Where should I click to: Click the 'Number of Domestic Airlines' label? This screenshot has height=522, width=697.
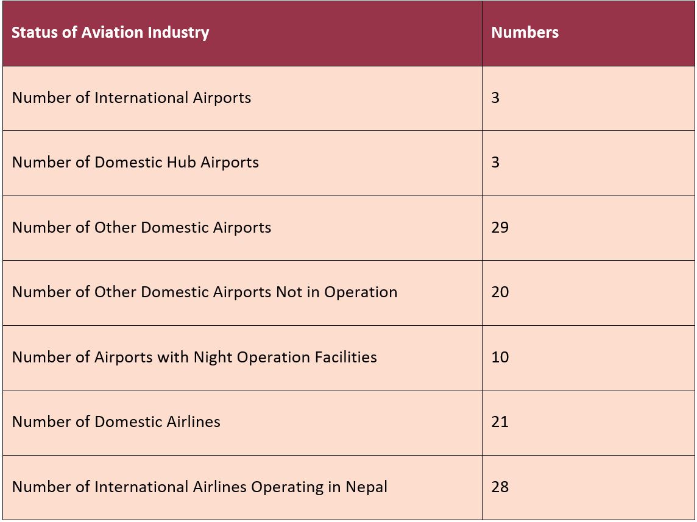tap(116, 421)
